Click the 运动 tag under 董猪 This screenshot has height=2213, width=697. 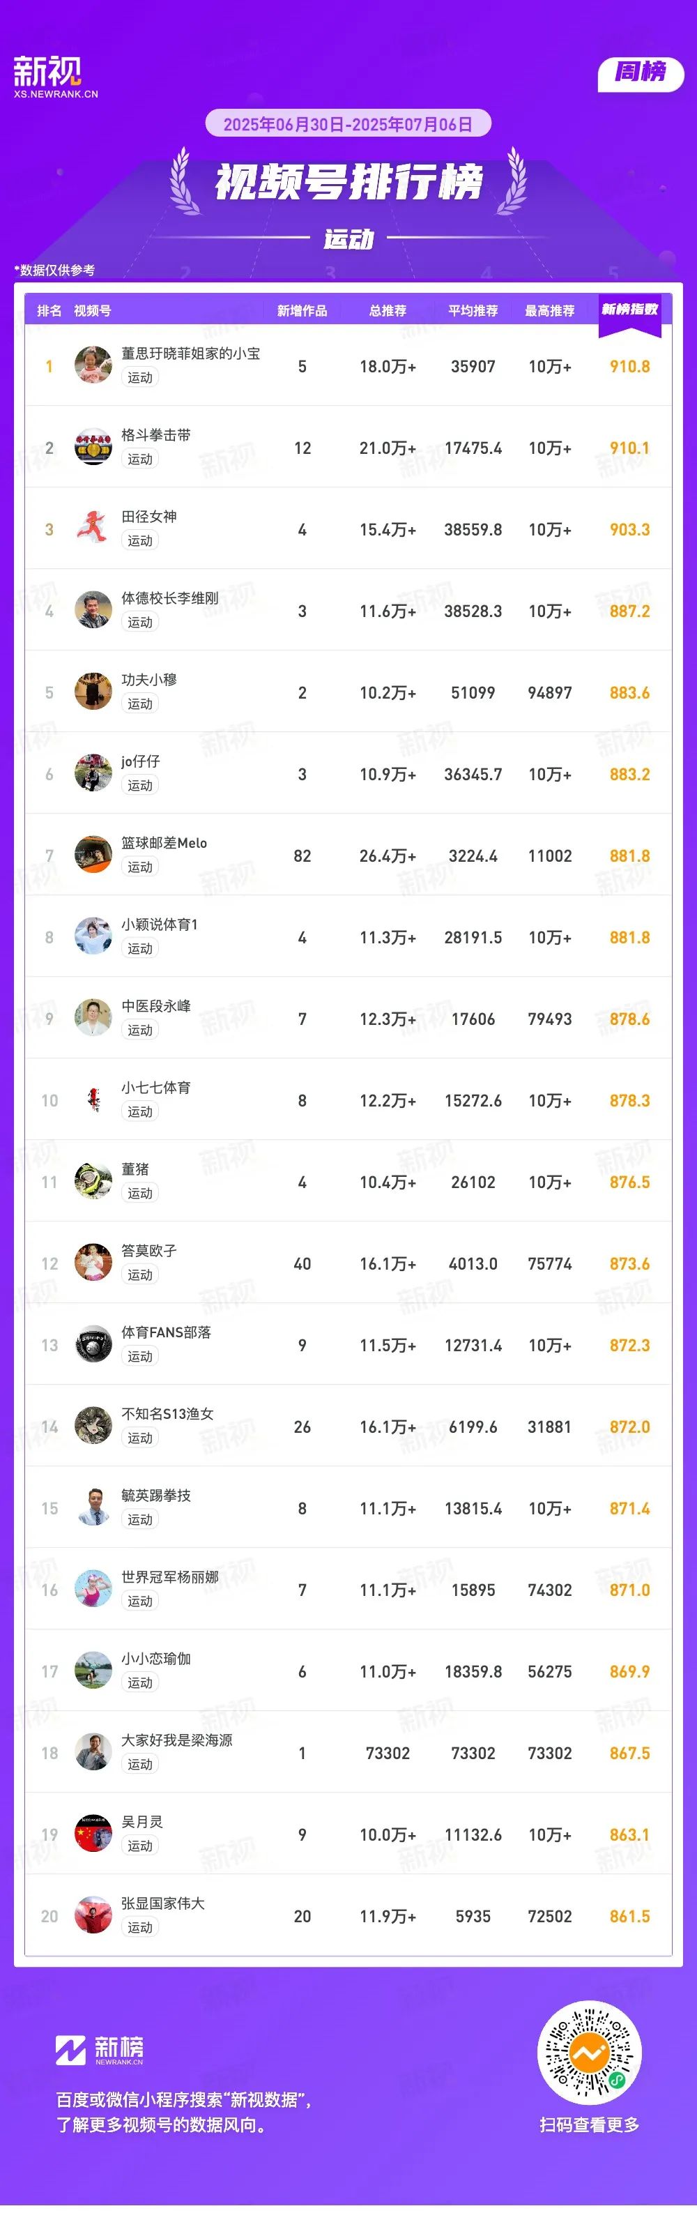pyautogui.click(x=140, y=1193)
